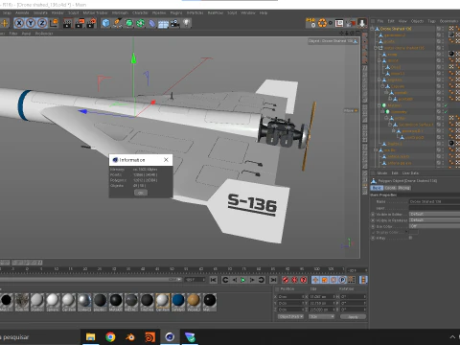Enable the X-Ray checkbox

tap(410, 238)
